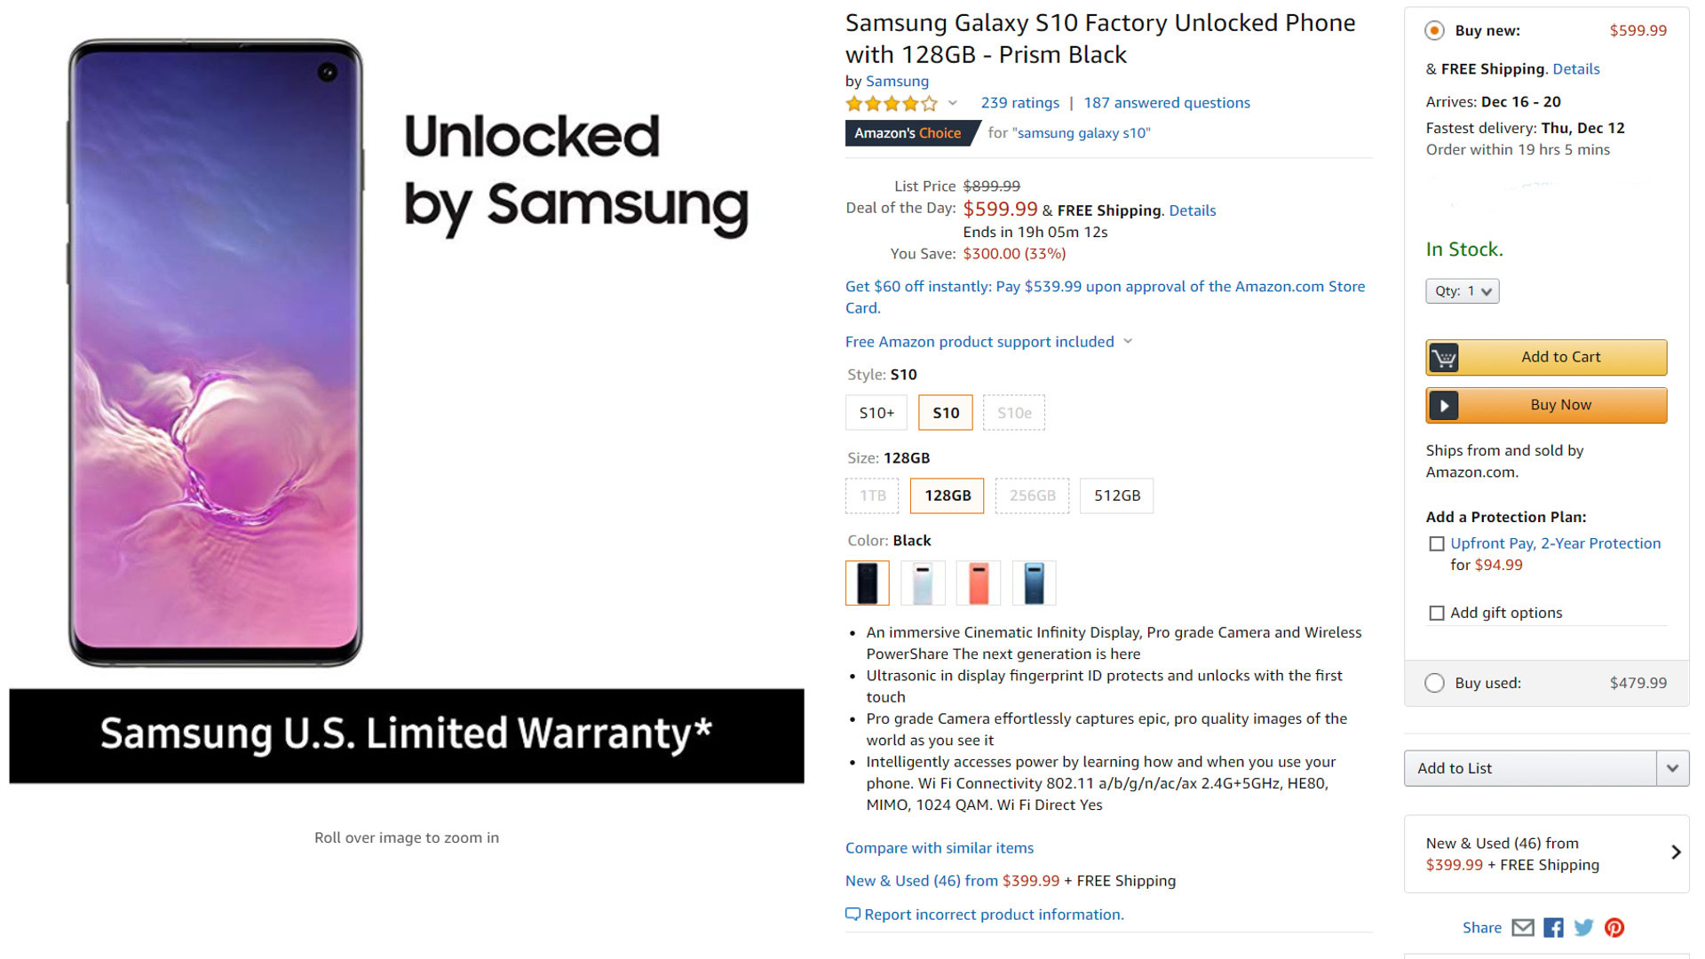Open the 239 ratings link
The image size is (1705, 959).
click(1019, 103)
